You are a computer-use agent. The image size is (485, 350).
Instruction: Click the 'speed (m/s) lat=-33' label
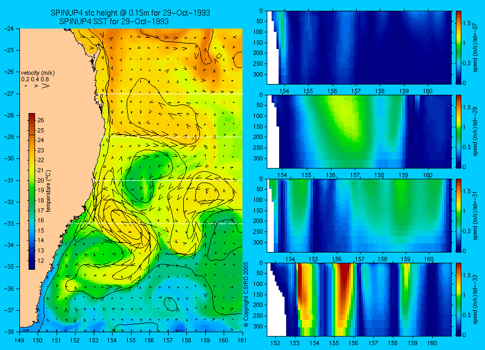tap(476, 300)
